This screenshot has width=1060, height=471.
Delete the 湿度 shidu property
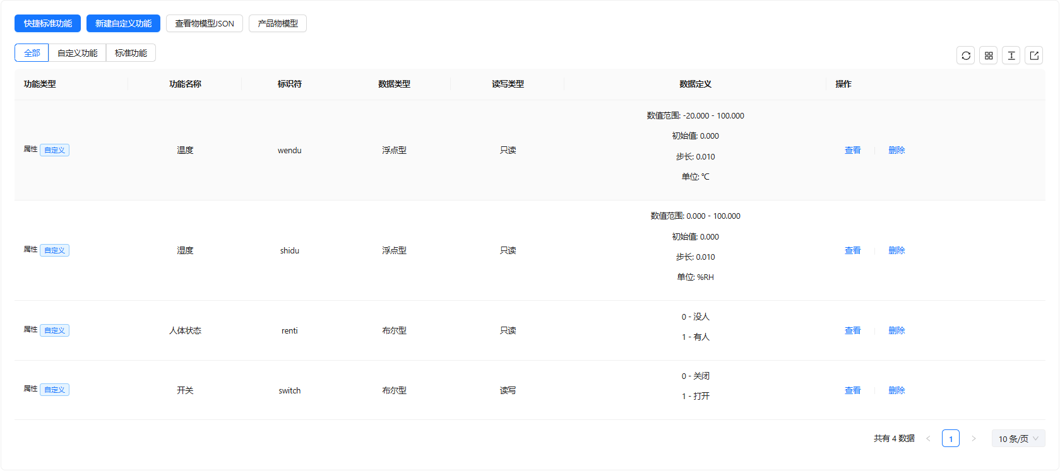click(896, 250)
